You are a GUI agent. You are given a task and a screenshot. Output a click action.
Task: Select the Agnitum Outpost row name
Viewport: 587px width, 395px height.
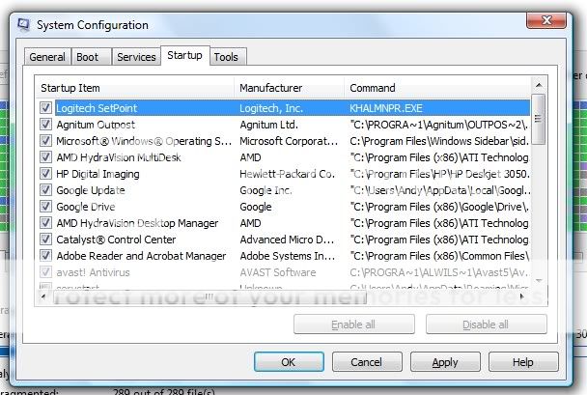[x=96, y=125]
